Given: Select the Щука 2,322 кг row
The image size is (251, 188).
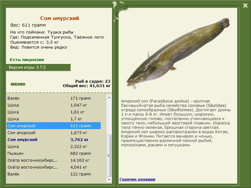Looking at the screenshot, I should (x=54, y=146).
